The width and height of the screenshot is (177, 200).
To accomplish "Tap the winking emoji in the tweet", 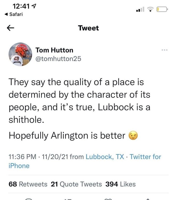I will click(134, 136).
